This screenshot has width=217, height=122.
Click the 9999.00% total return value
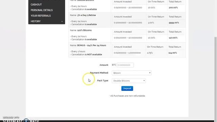(x=174, y=23)
